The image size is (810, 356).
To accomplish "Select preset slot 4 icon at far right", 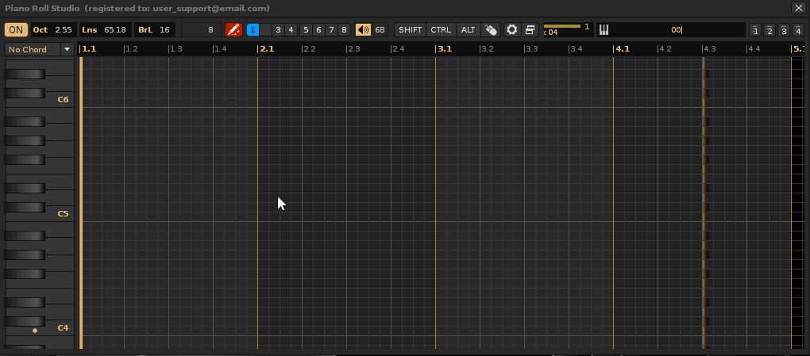I will pos(798,31).
